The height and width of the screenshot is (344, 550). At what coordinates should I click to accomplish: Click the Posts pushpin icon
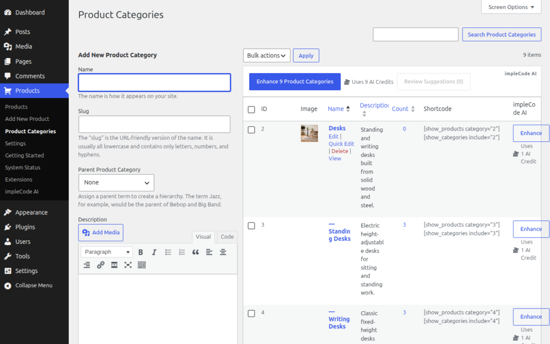(8, 32)
